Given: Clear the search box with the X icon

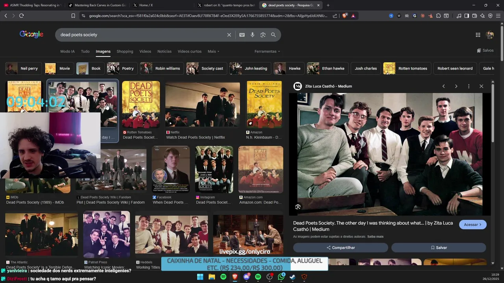Looking at the screenshot, I should point(229,35).
